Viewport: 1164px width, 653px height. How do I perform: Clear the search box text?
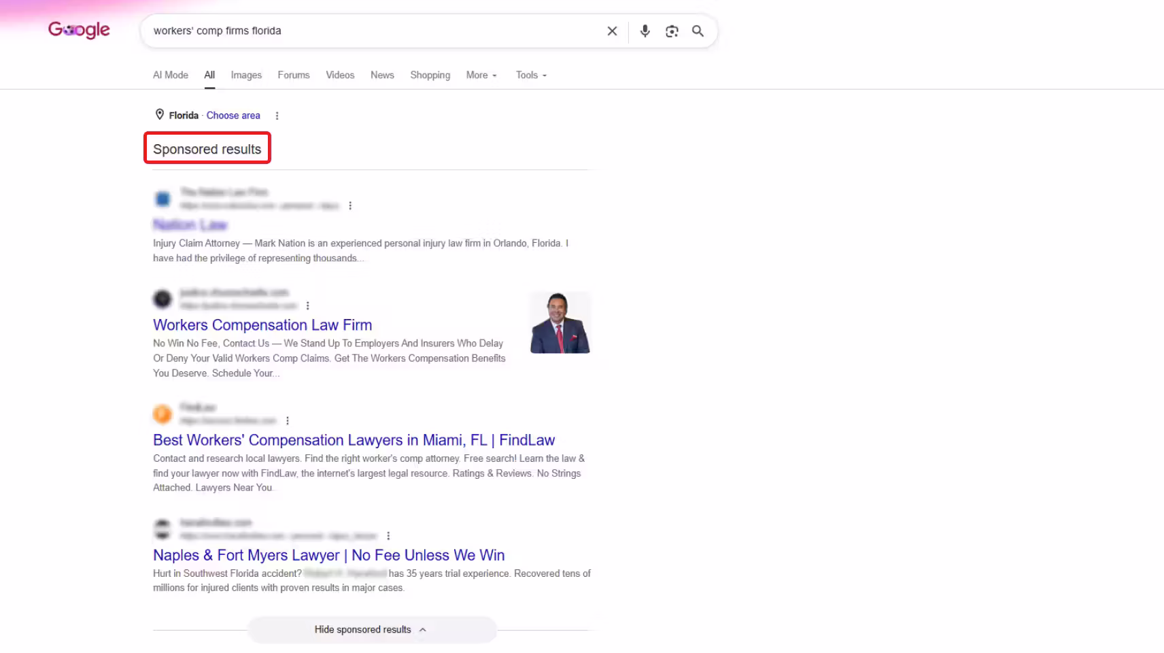pyautogui.click(x=612, y=31)
